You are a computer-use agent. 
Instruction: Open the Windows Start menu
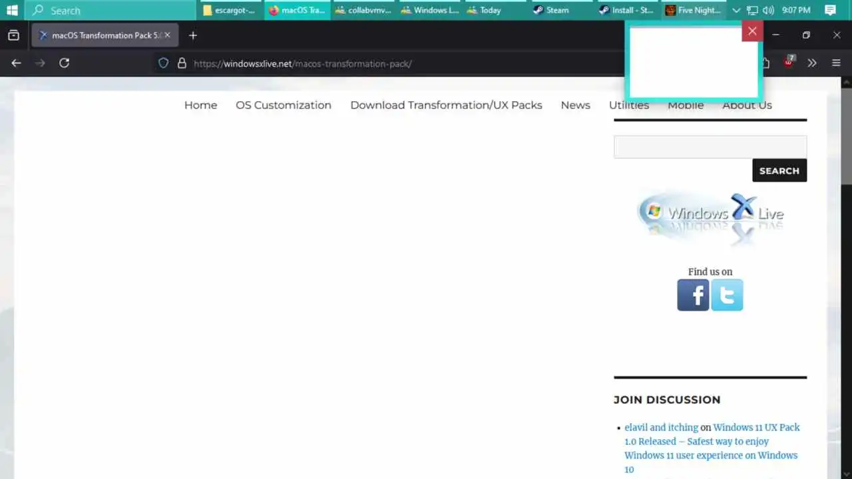[12, 10]
